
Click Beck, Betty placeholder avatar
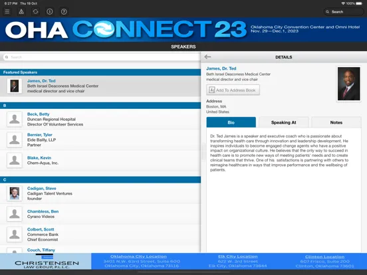[15, 119]
